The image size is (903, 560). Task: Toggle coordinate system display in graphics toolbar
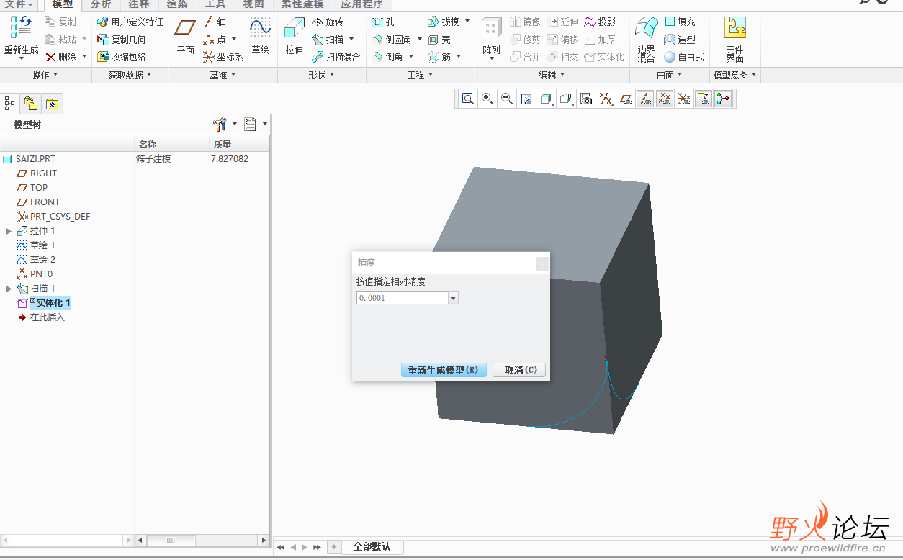[684, 99]
